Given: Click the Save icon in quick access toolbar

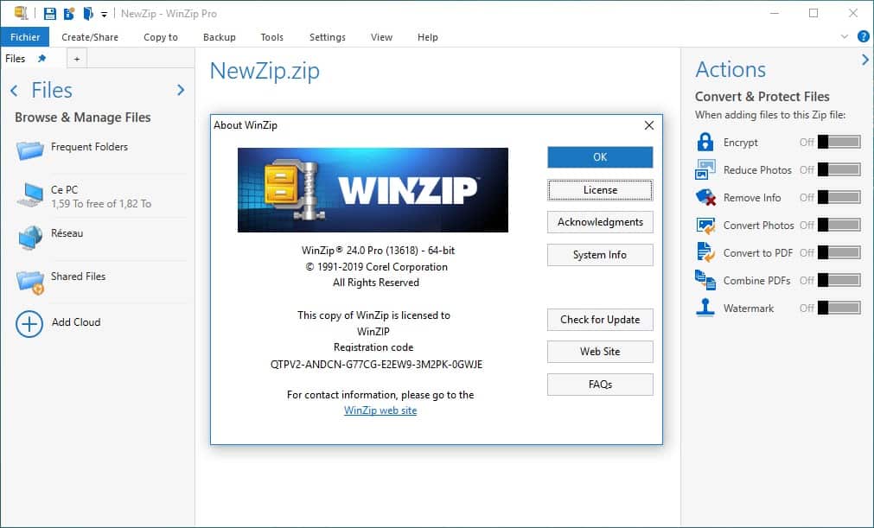Looking at the screenshot, I should [x=49, y=13].
